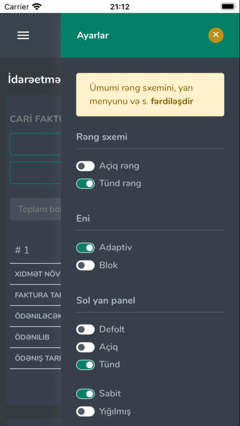
Task: Disable the Adaptiv width toggle
Action: click(85, 248)
